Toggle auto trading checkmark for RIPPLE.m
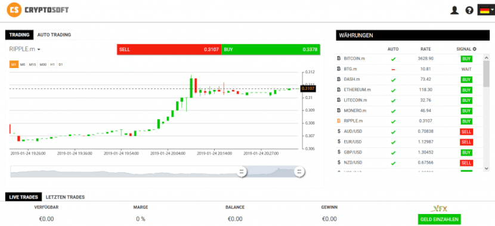Screen dimensions: 495x226 tap(393, 122)
